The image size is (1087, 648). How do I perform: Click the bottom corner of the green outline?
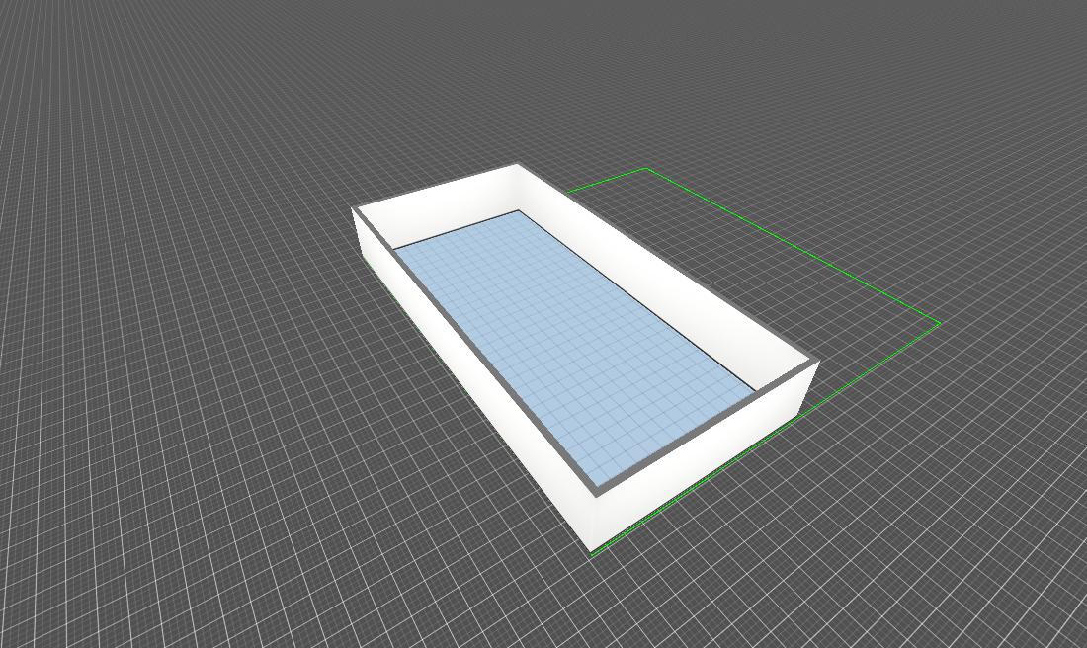[x=592, y=554]
